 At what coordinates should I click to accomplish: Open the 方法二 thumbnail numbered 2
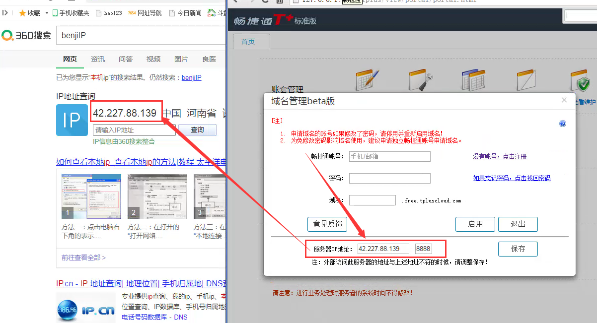coord(157,196)
